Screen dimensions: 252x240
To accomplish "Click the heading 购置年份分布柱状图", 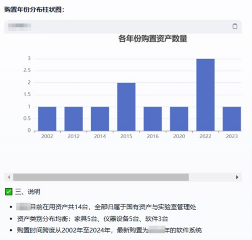I will pos(34,9).
